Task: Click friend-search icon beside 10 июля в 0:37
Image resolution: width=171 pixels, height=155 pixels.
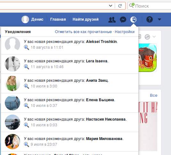Action: pyautogui.click(x=27, y=106)
